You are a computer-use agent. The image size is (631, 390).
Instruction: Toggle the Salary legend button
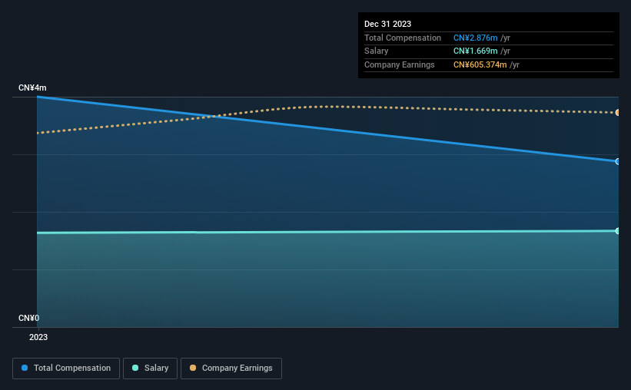click(x=150, y=369)
